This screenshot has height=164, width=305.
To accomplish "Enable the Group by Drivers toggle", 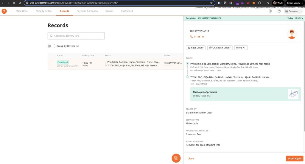I will click(x=51, y=46).
